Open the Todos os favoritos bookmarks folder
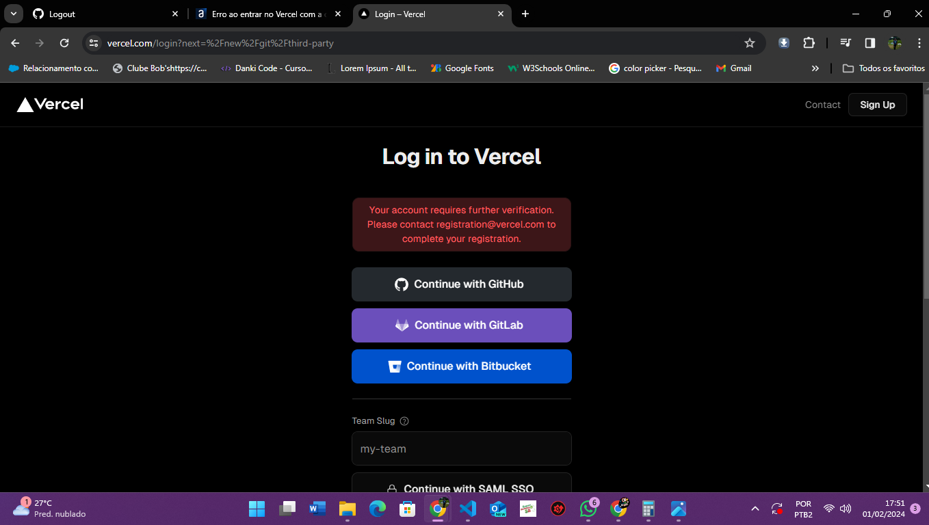Screen dimensions: 929x525 [884, 68]
